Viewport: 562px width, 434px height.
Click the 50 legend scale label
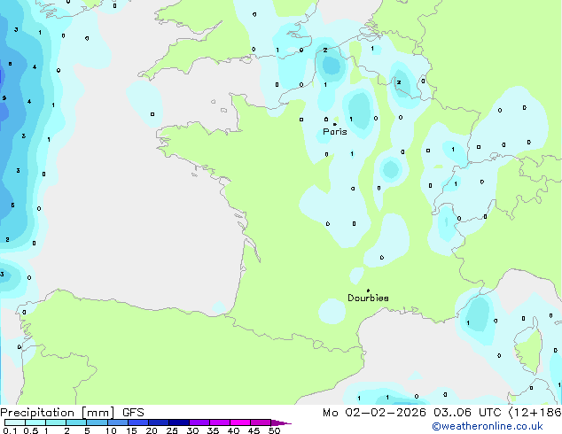pyautogui.click(x=274, y=430)
